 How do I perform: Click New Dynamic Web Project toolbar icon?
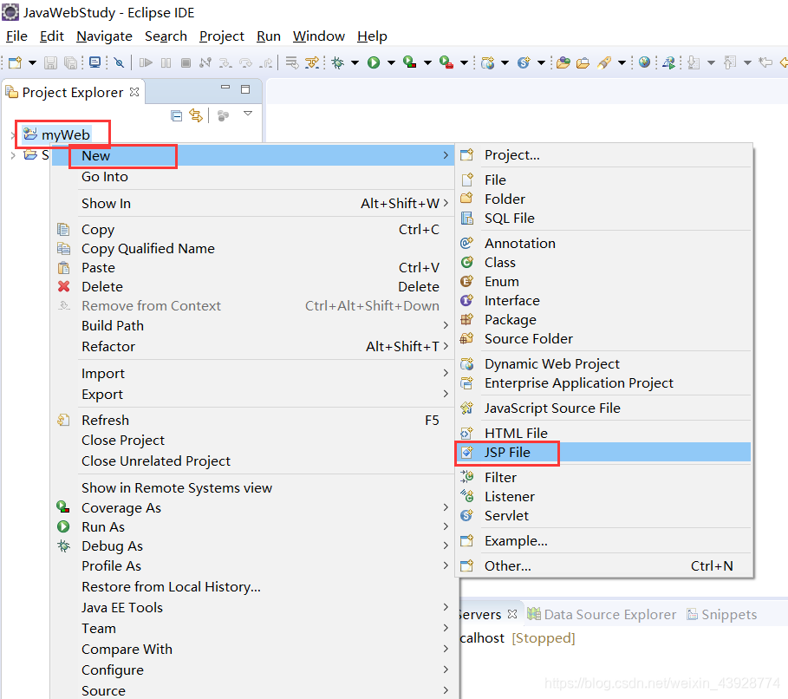(487, 62)
